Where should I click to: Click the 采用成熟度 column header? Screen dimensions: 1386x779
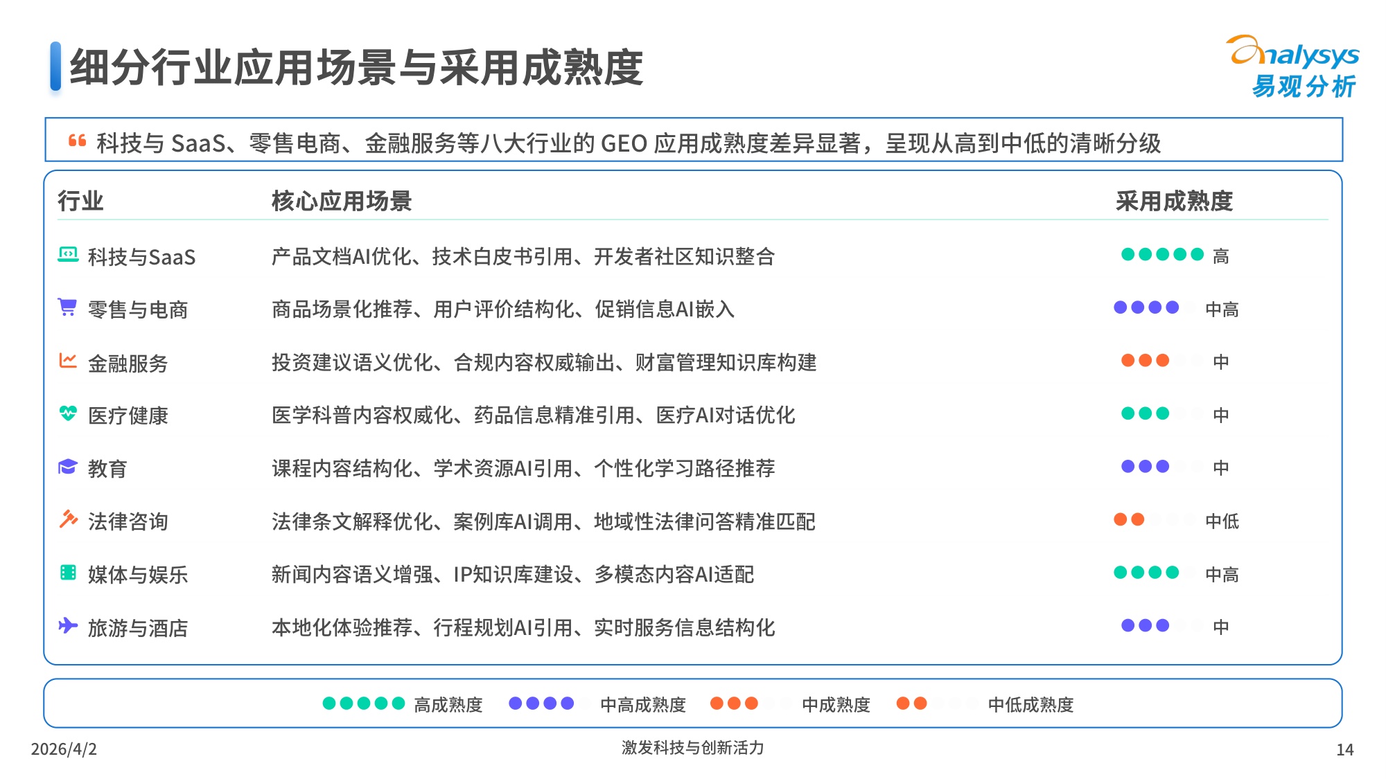click(1174, 201)
